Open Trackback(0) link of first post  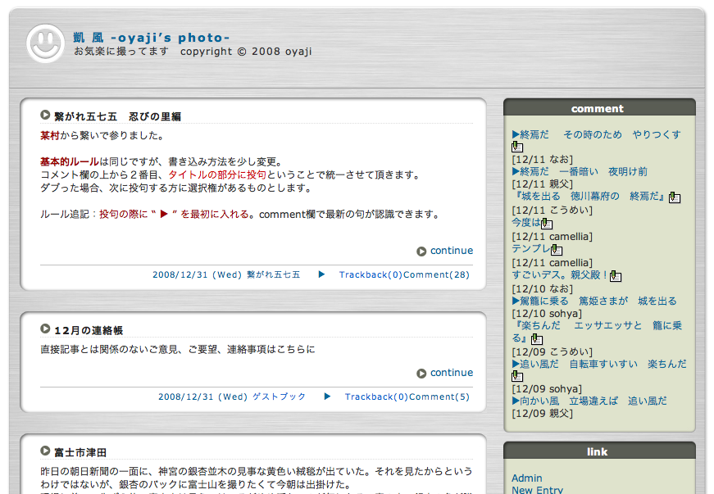click(x=371, y=274)
